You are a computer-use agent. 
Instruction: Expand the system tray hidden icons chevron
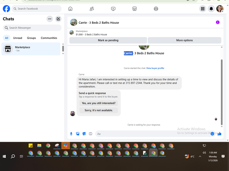(x=200, y=156)
